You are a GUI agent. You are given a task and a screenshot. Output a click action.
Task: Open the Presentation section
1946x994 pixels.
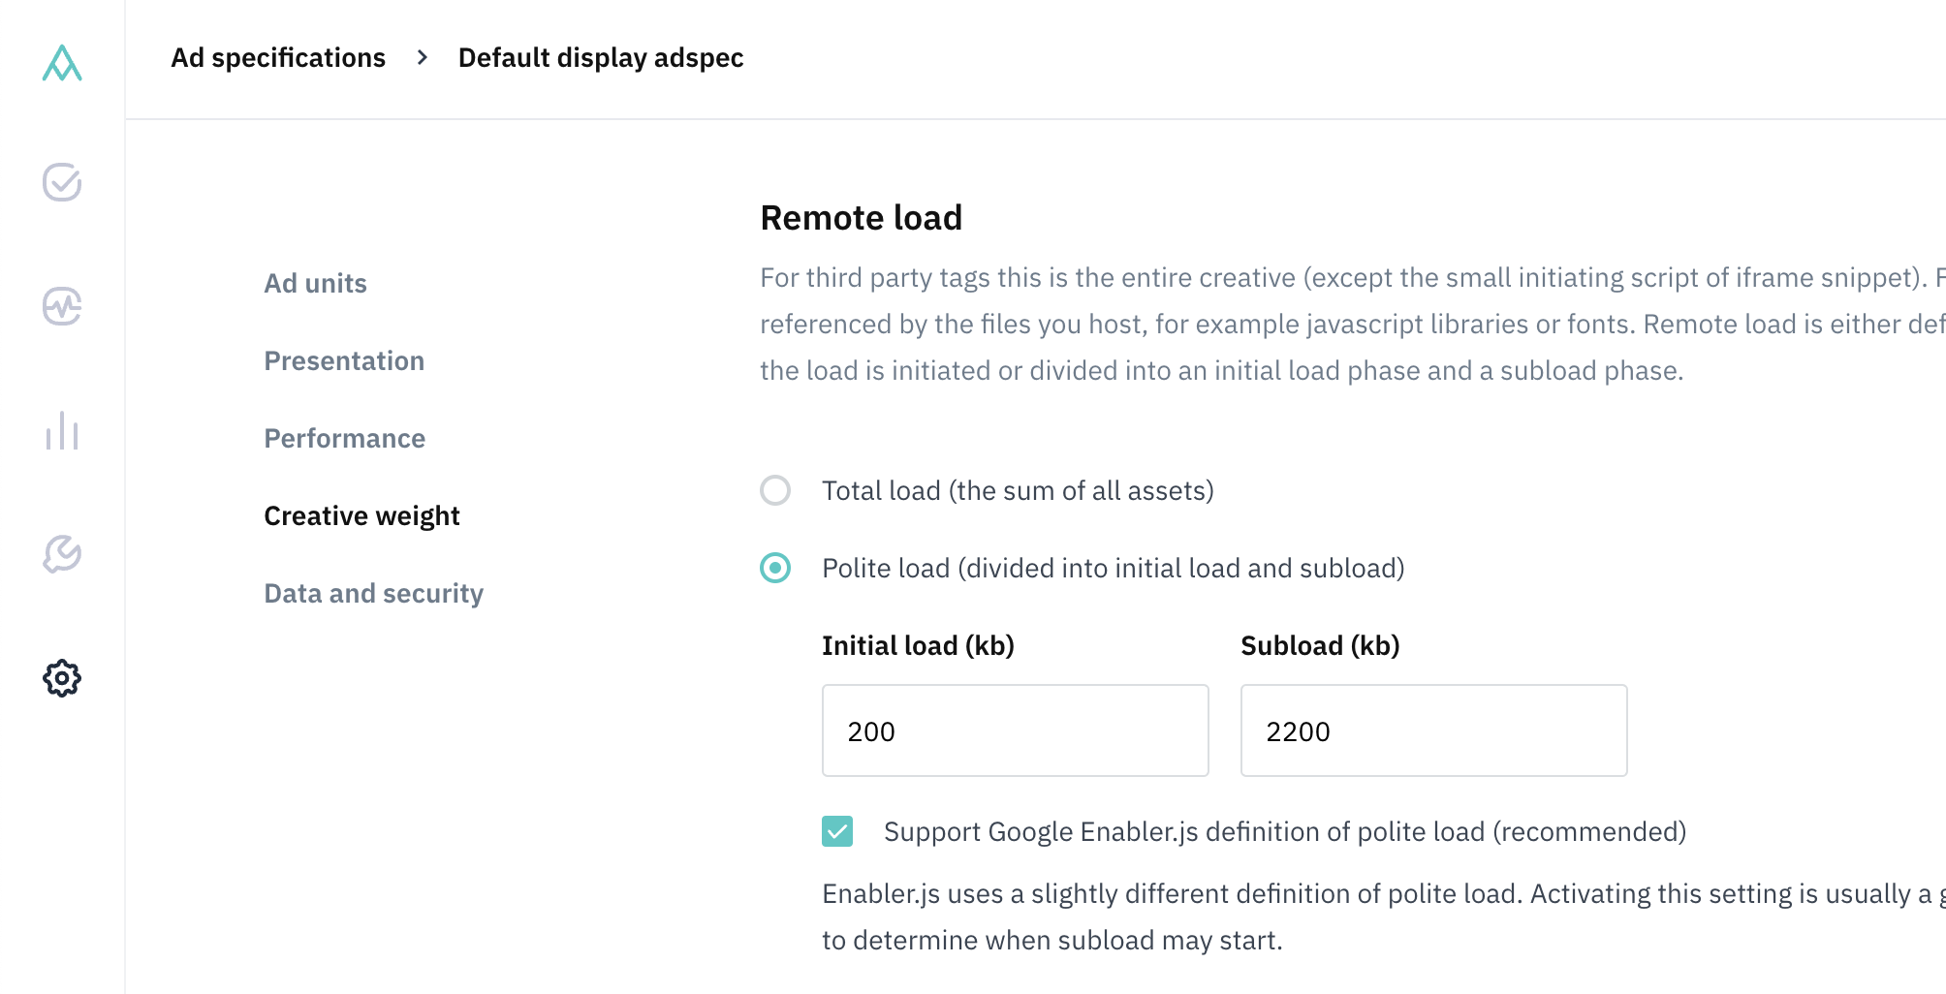(344, 360)
